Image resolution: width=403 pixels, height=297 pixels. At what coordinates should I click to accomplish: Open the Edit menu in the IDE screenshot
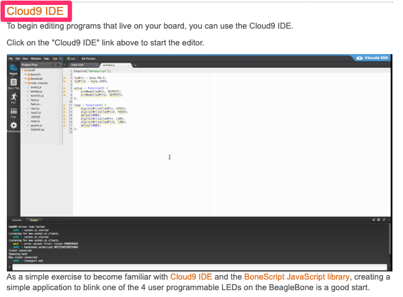pos(18,59)
